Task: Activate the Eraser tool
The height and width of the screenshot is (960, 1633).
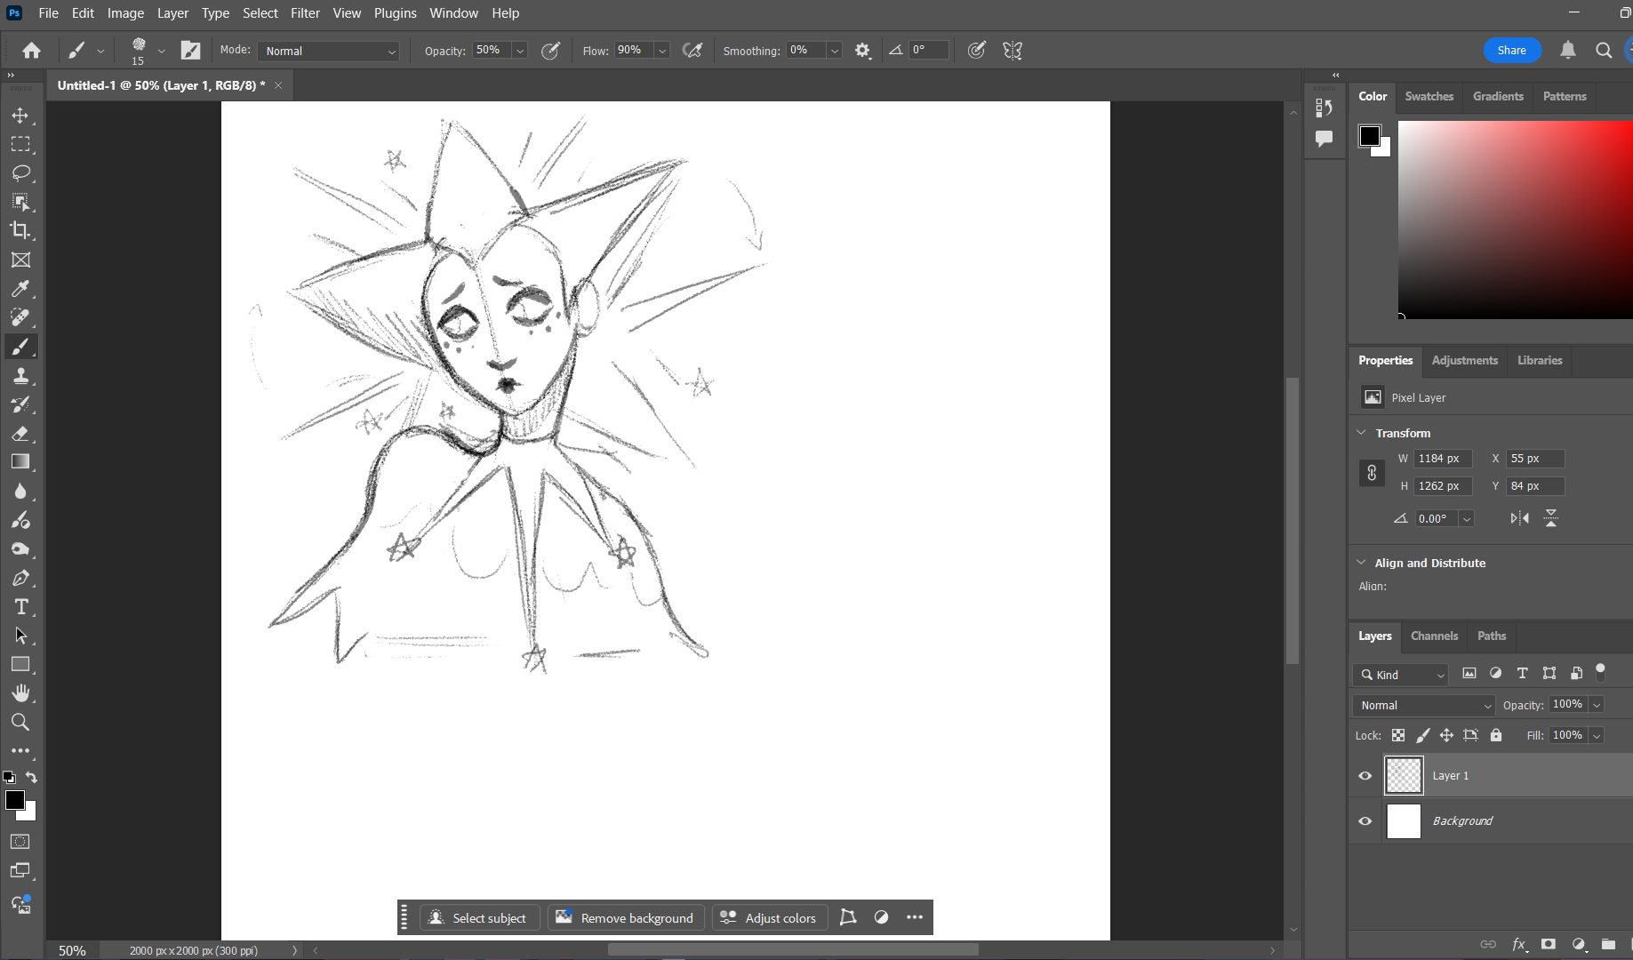Action: point(20,434)
